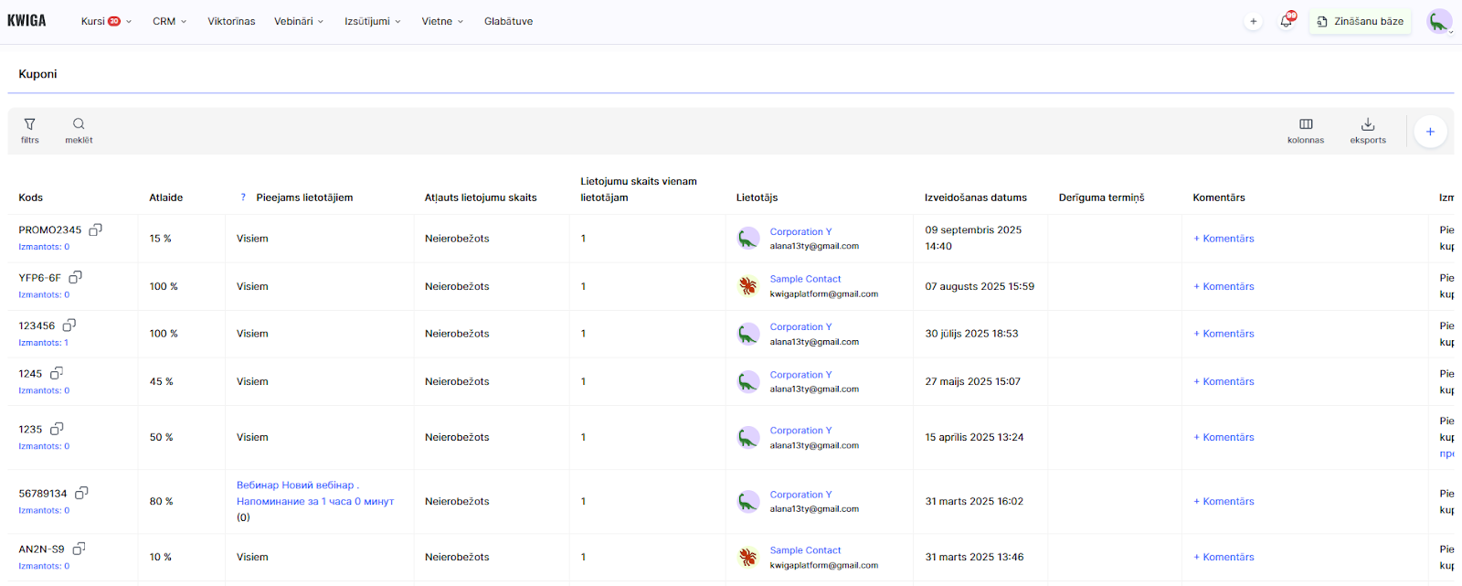Open the Zināšanu bāze button
1462x586 pixels.
pos(1360,21)
